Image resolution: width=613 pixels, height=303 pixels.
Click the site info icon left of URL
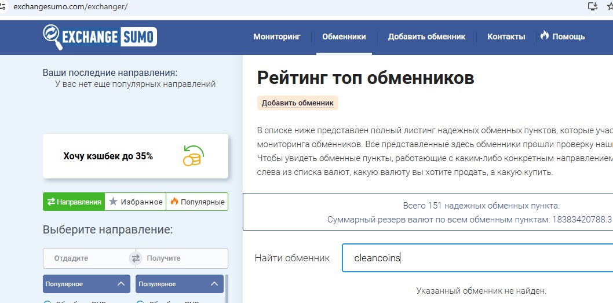tap(3, 7)
